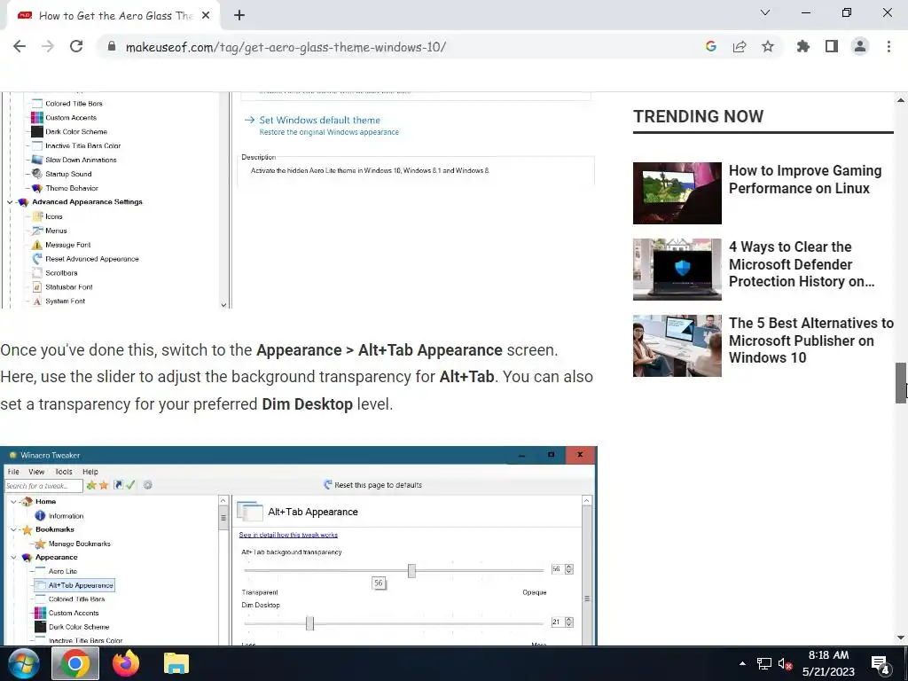Viewport: 908px width, 681px height.
Task: View site information lock icon
Action: pos(112,46)
